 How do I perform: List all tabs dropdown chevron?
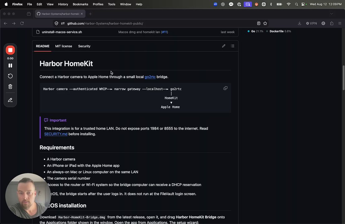[x=331, y=14]
